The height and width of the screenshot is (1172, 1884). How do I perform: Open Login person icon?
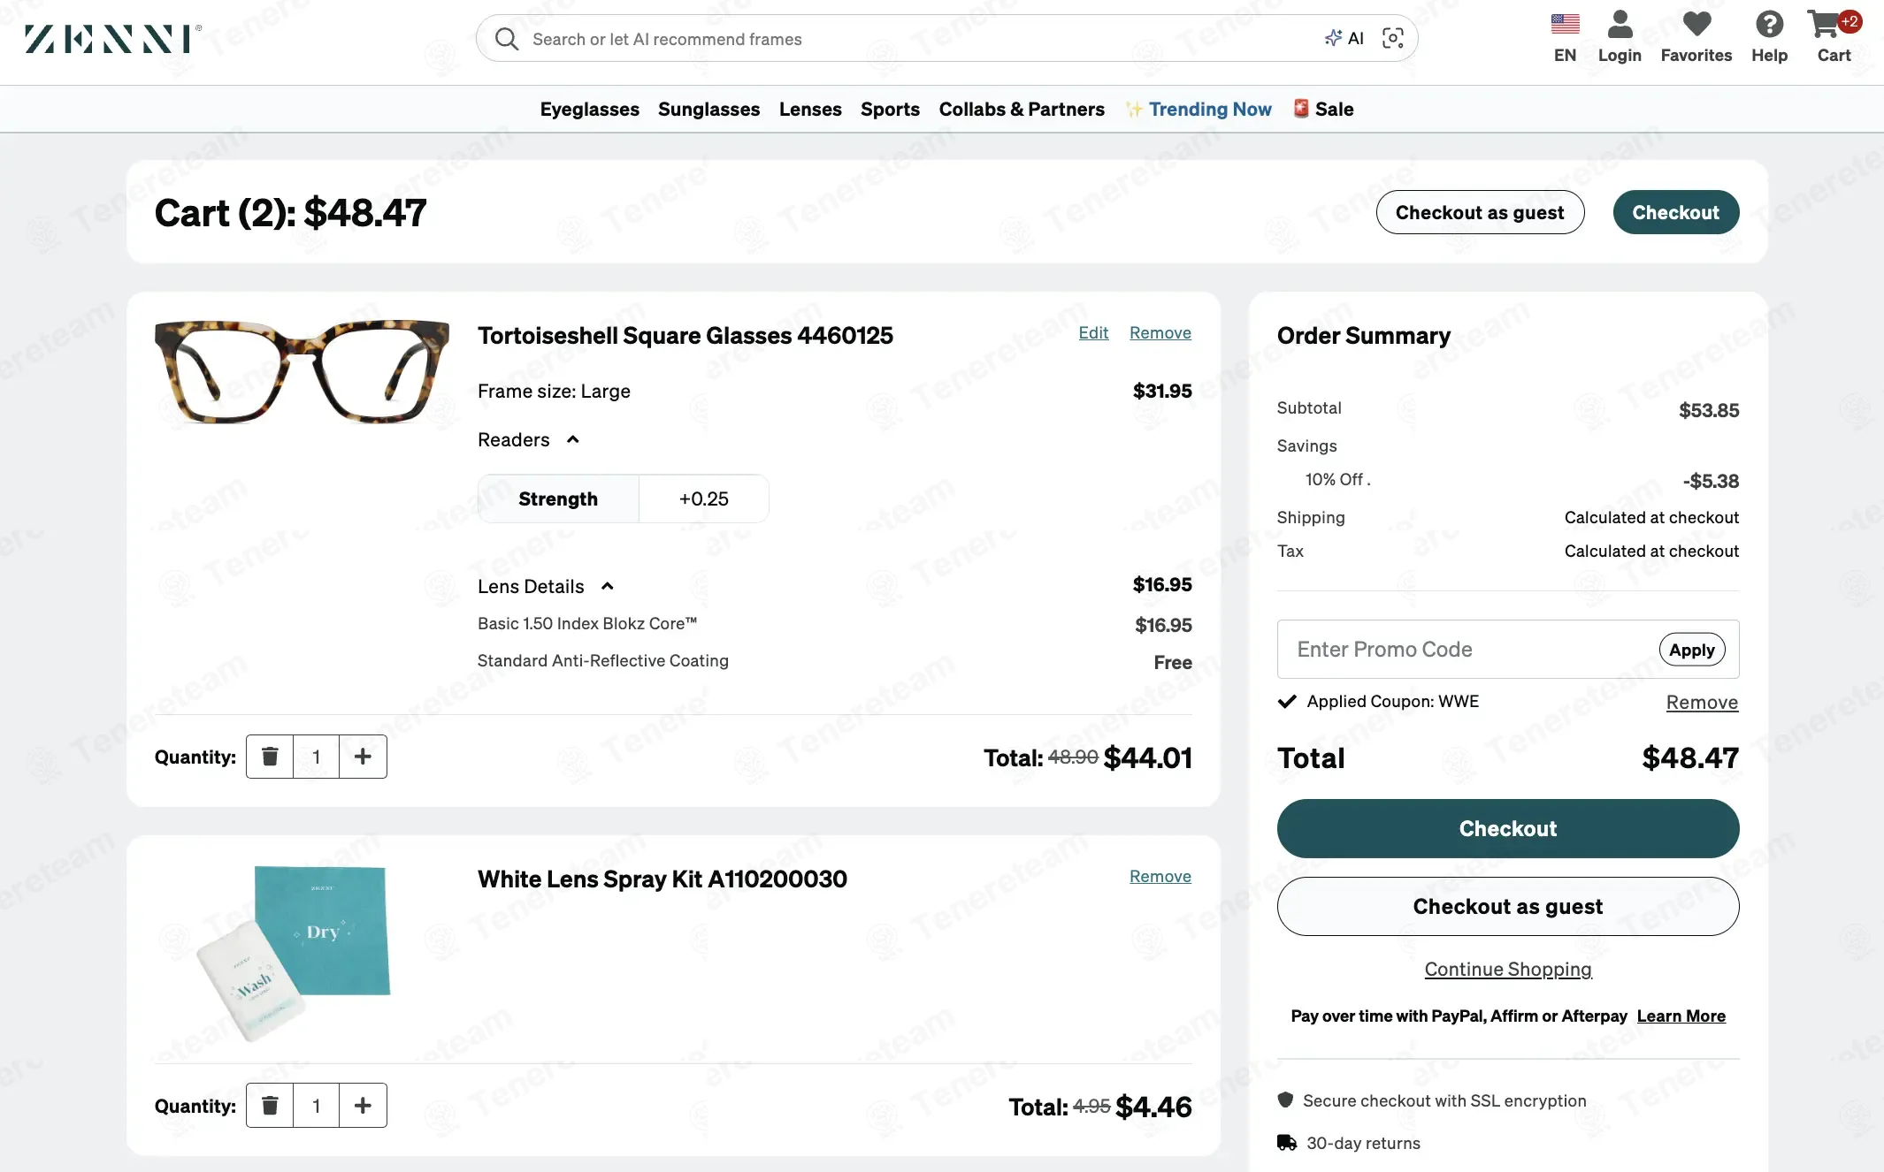[x=1620, y=24]
